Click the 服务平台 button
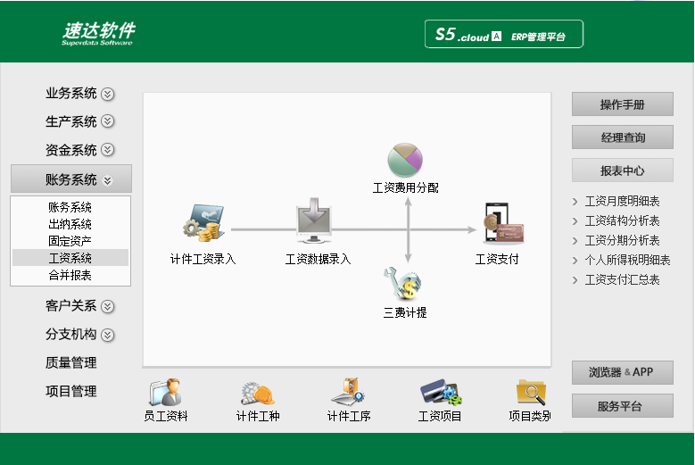 623,405
